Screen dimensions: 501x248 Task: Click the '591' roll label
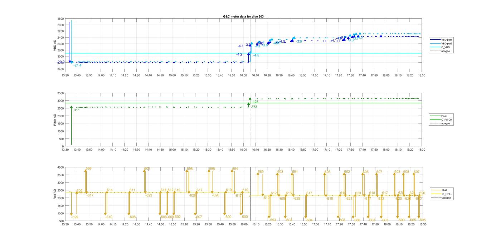(x=295, y=172)
